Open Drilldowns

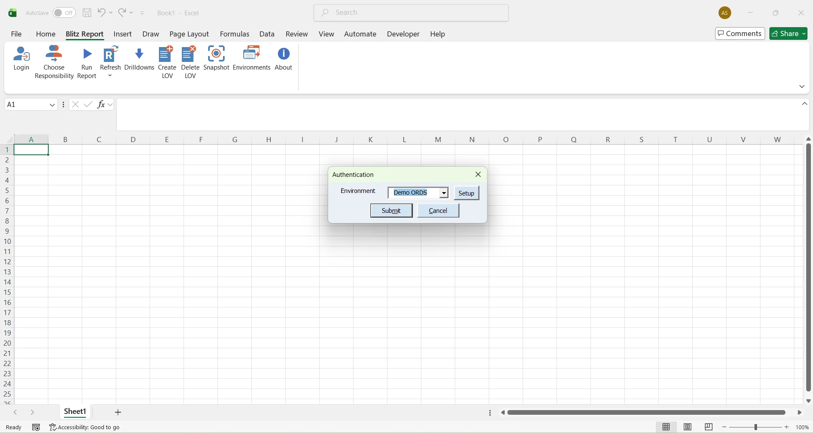pyautogui.click(x=139, y=59)
